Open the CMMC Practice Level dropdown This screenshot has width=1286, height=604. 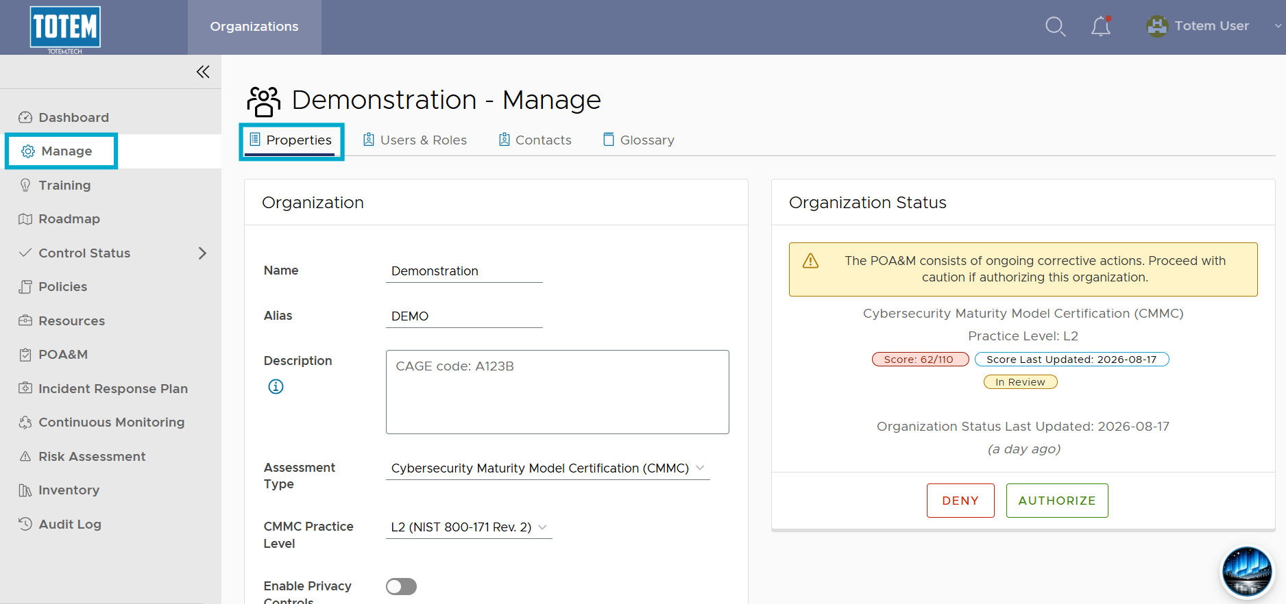point(469,527)
